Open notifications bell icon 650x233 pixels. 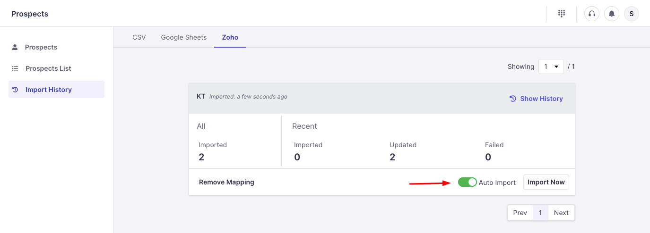coord(612,14)
